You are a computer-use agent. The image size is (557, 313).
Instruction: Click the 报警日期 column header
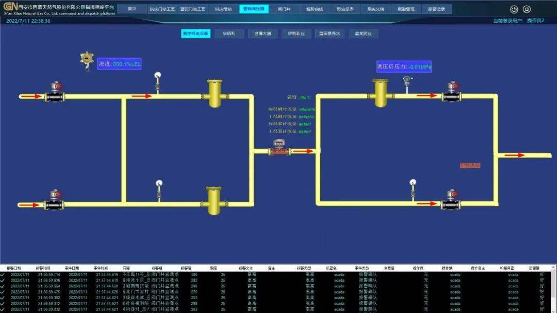point(14,268)
